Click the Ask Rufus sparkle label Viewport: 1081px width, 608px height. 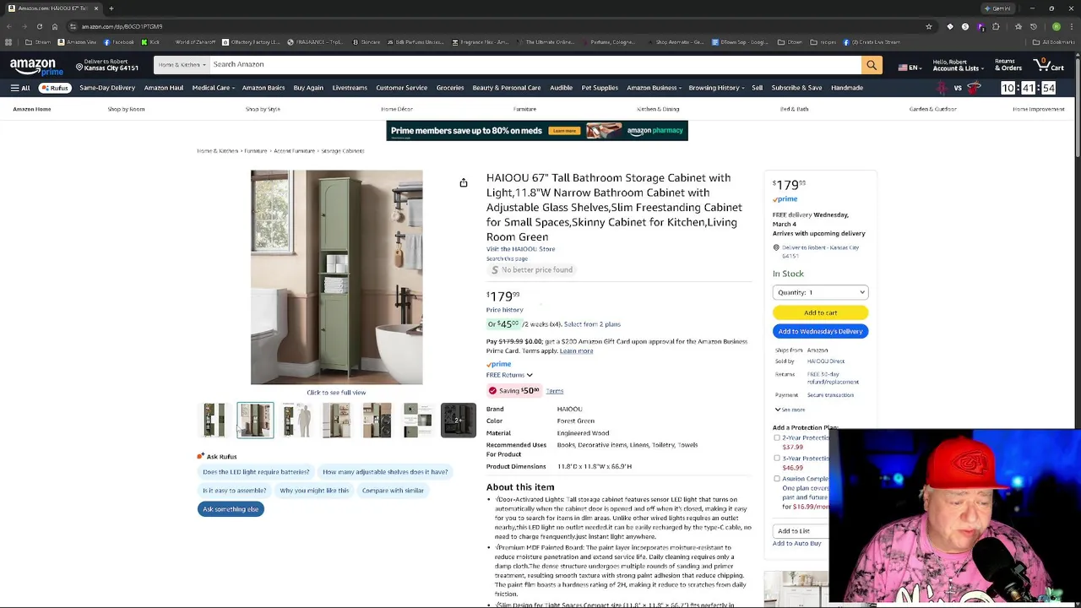[217, 457]
